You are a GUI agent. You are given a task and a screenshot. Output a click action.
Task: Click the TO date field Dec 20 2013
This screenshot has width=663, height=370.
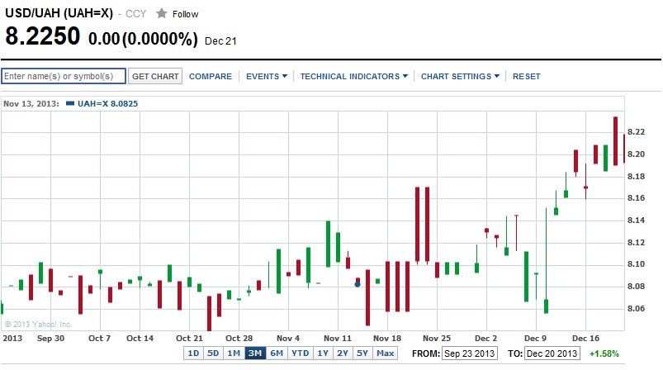coord(552,353)
